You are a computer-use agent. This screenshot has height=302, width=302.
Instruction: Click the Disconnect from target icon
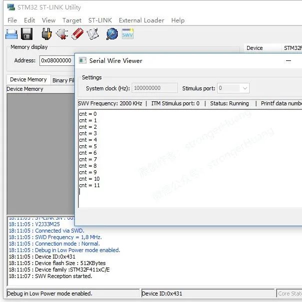(x=62, y=34)
